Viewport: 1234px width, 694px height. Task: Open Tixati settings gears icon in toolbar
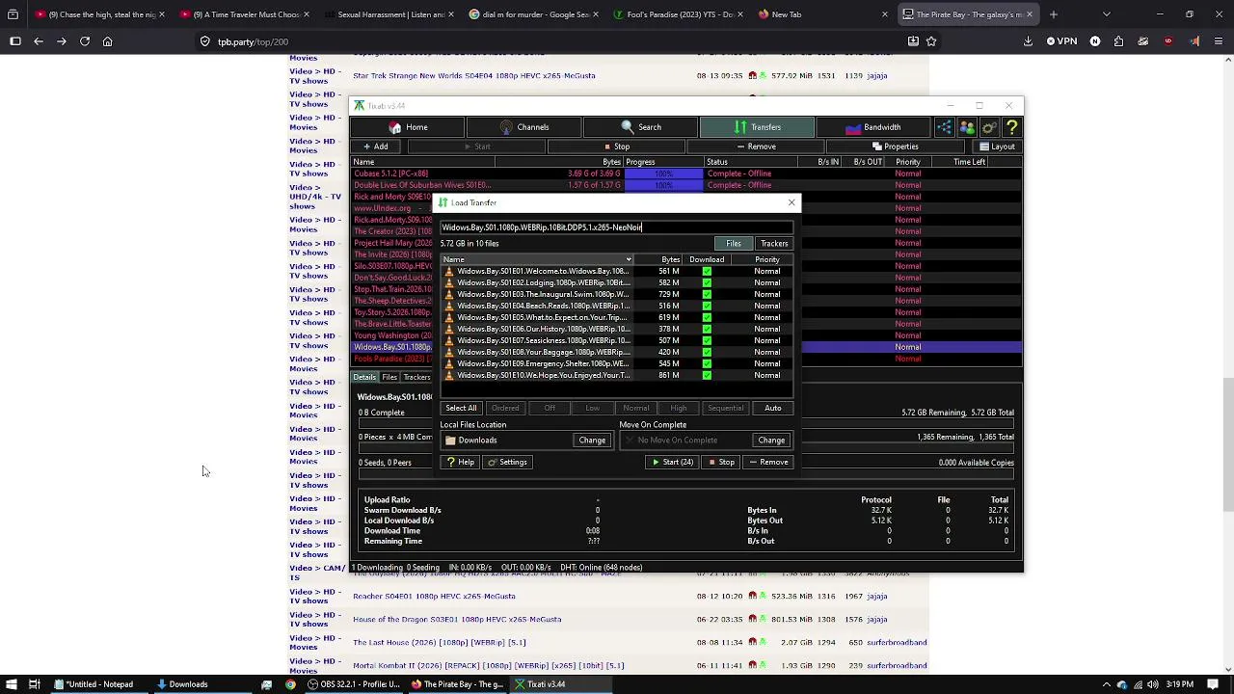point(989,127)
